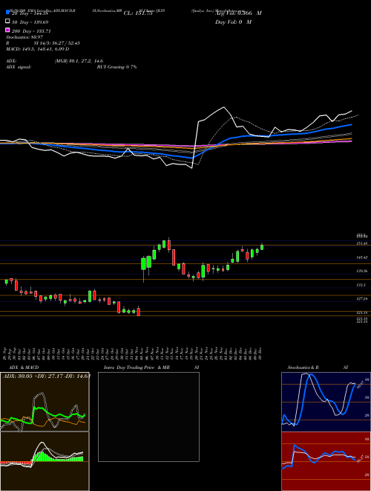Click the empty Intra Day Trading Price box
The image size is (371, 491).
pyautogui.click(x=148, y=417)
